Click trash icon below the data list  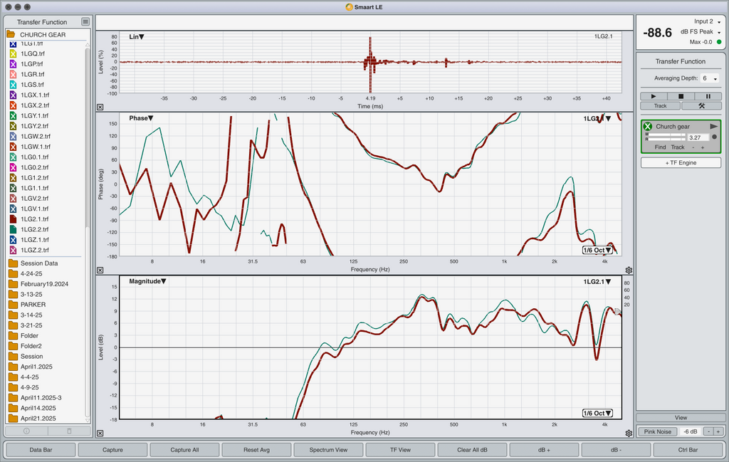69,431
